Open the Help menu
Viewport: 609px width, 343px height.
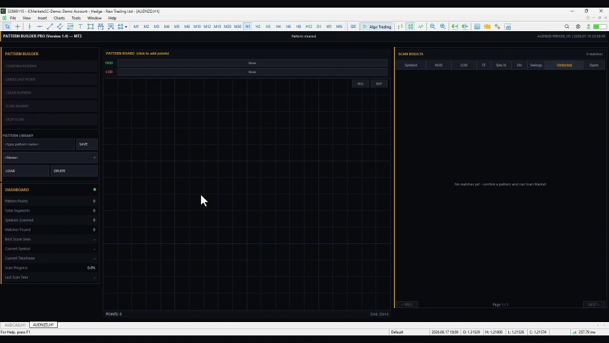click(x=112, y=18)
